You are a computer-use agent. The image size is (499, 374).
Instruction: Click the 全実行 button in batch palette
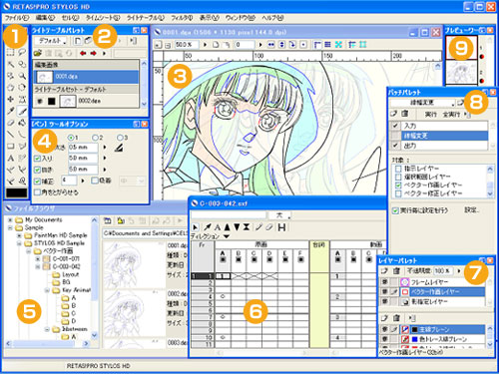pyautogui.click(x=451, y=114)
